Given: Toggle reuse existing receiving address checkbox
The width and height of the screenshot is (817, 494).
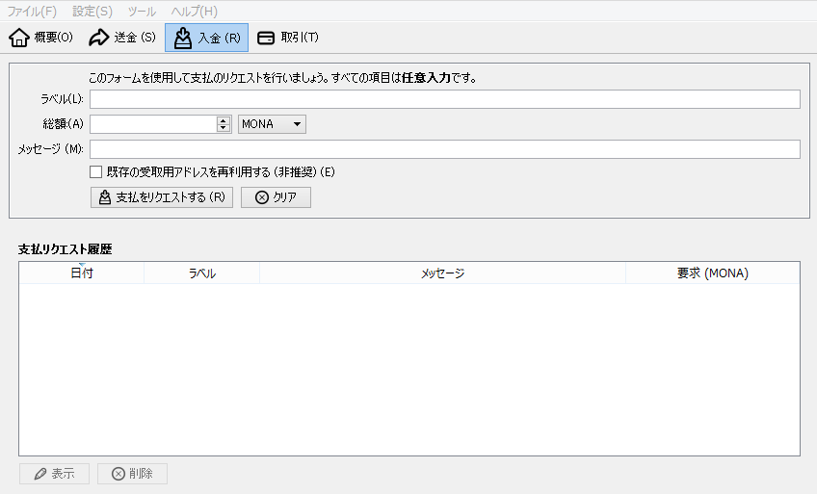Looking at the screenshot, I should pos(96,171).
